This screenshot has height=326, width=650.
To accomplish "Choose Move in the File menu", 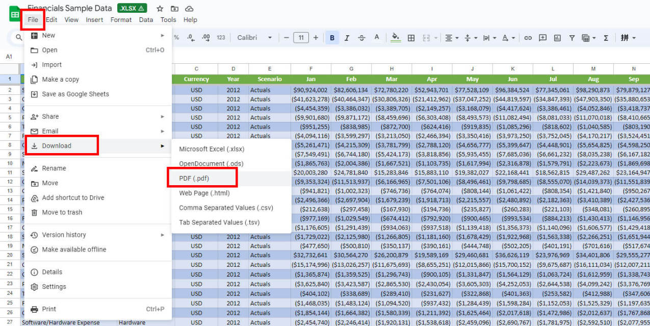I will [x=98, y=183].
